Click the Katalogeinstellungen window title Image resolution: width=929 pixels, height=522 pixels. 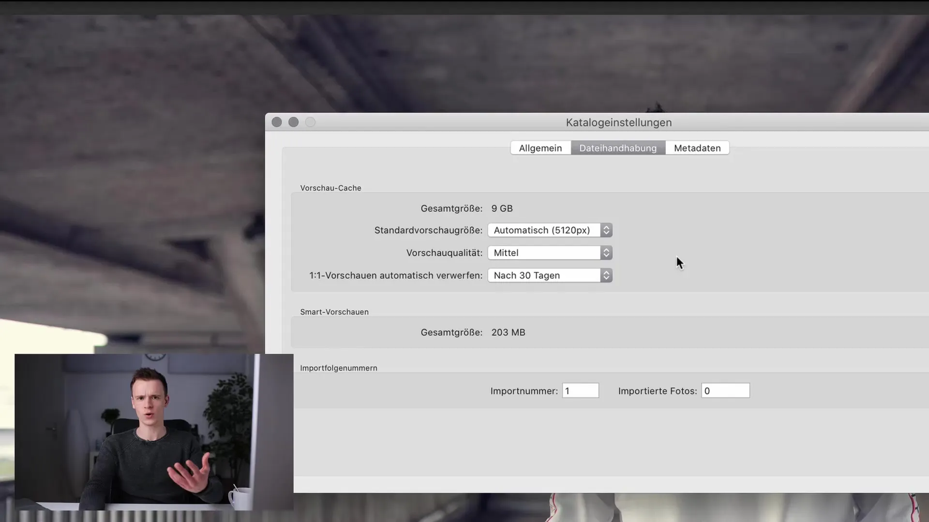pyautogui.click(x=619, y=123)
